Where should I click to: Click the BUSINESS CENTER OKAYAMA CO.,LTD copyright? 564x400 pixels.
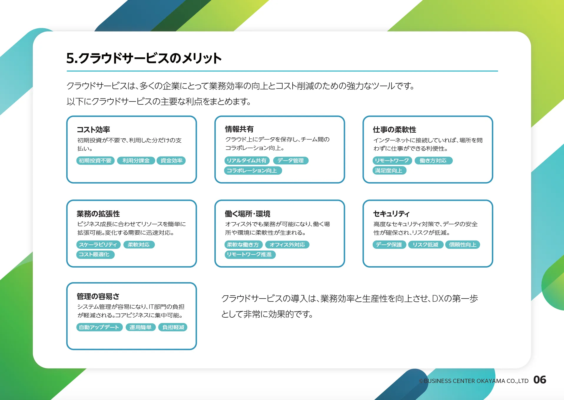(x=474, y=381)
